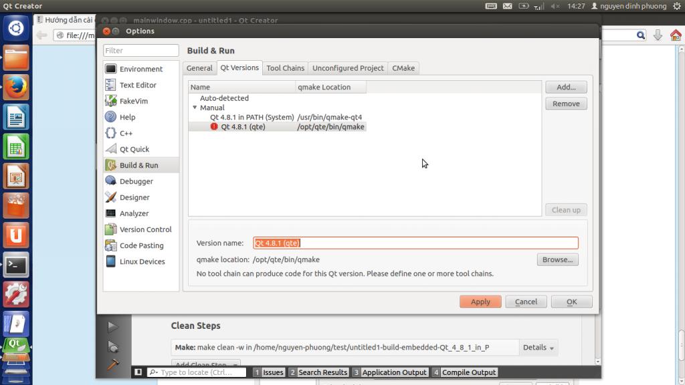
Task: Select the Linux Devices category
Action: point(140,261)
